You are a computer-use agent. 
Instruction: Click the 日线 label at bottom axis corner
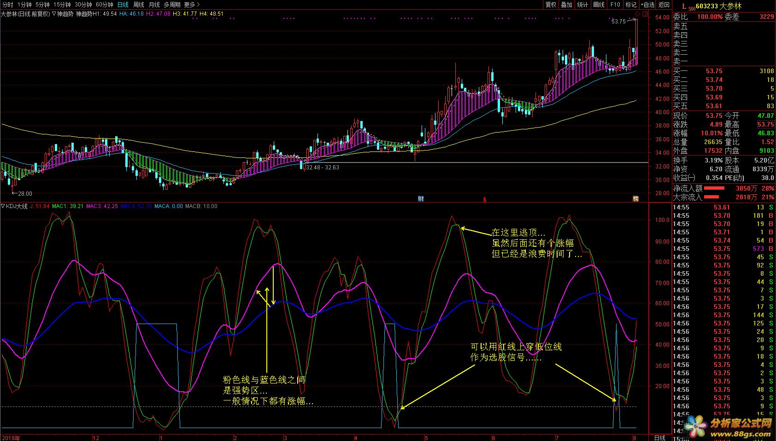tap(659, 438)
